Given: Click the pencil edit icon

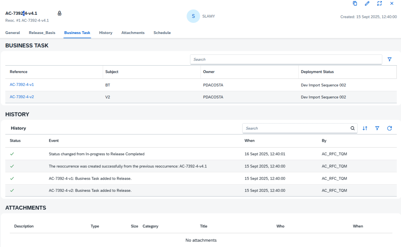Looking at the screenshot, I should (x=367, y=4).
